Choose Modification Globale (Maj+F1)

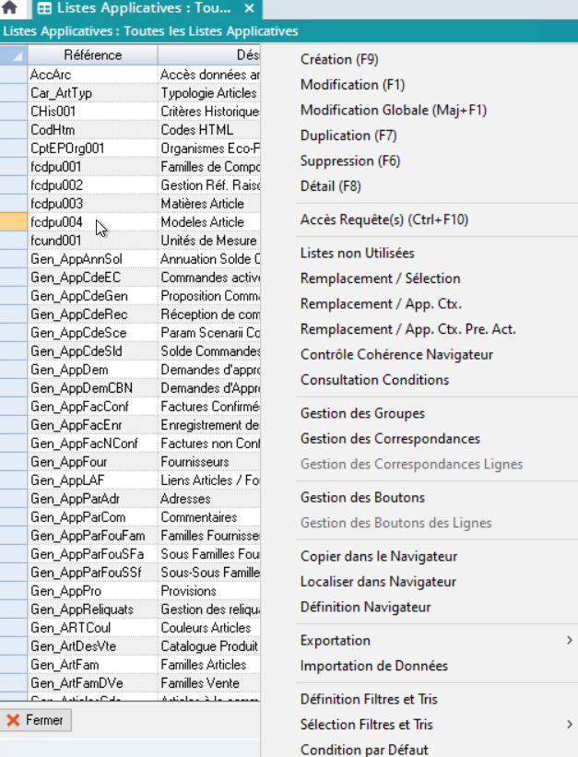click(393, 111)
